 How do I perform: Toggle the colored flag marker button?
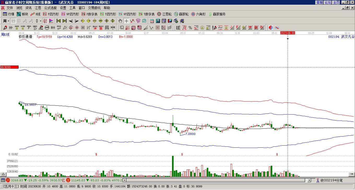point(51,21)
